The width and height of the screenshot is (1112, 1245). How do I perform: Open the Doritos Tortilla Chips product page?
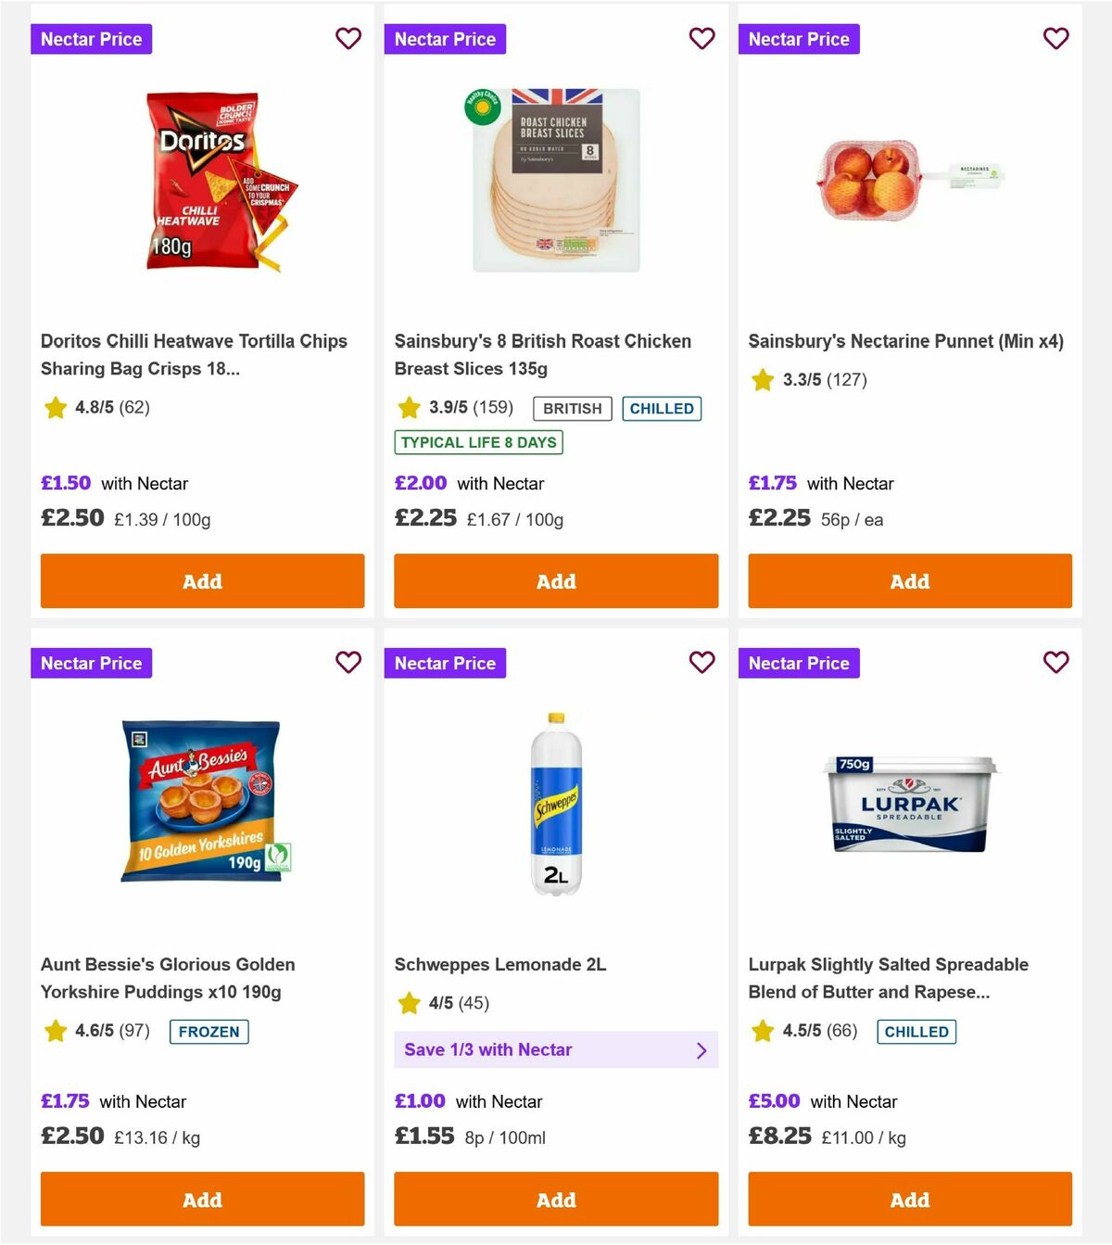(x=194, y=354)
